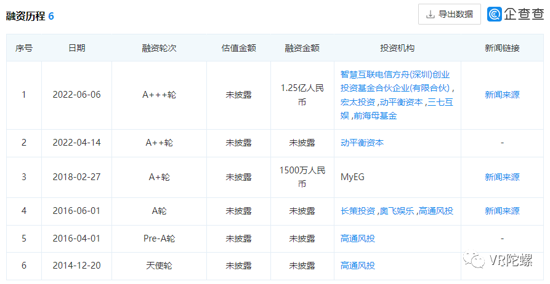Open 高通风投 link in Pre-A轮 row

[358, 239]
